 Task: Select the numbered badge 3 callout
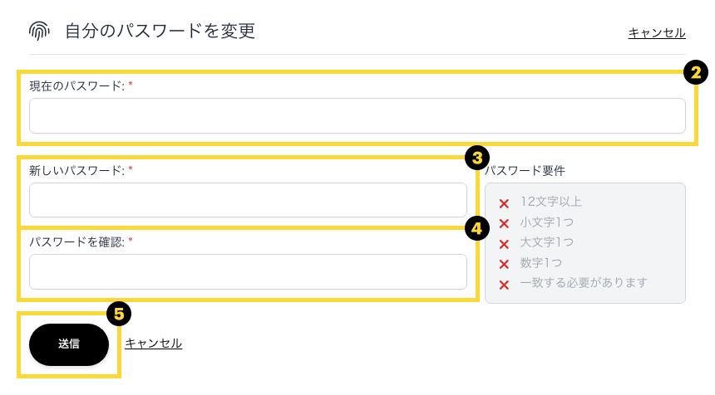point(476,157)
